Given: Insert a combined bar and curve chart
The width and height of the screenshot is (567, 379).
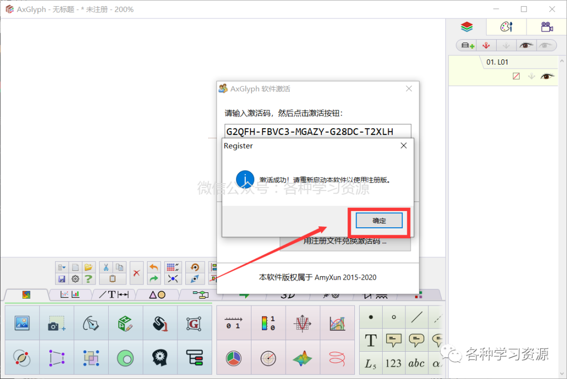Looking at the screenshot, I should 337,323.
